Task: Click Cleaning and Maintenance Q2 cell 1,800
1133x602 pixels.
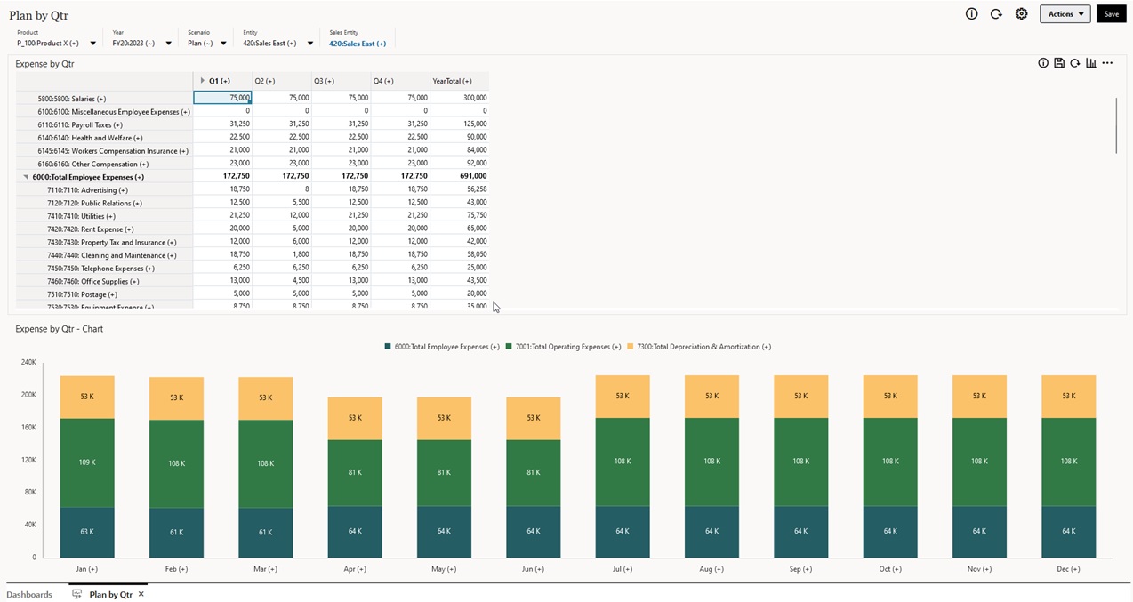Action: [282, 254]
